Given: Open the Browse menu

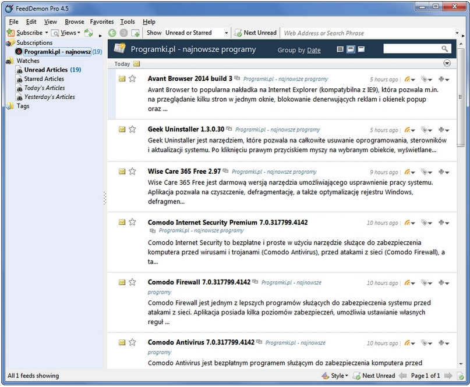Looking at the screenshot, I should pos(75,21).
